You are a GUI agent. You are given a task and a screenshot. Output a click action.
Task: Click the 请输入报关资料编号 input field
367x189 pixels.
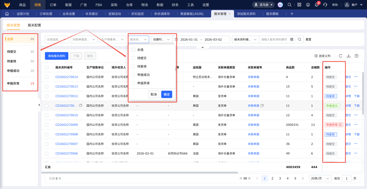point(274,39)
